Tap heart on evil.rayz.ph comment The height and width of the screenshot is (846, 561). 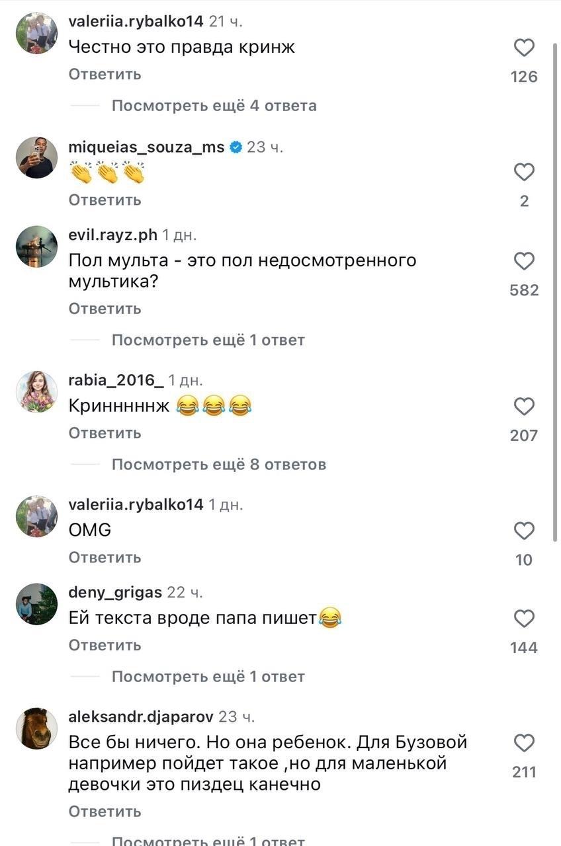click(x=524, y=262)
